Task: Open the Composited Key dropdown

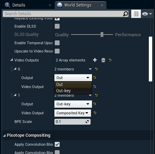Action: point(73,113)
